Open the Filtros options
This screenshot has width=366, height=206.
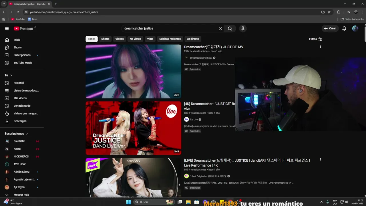316,39
